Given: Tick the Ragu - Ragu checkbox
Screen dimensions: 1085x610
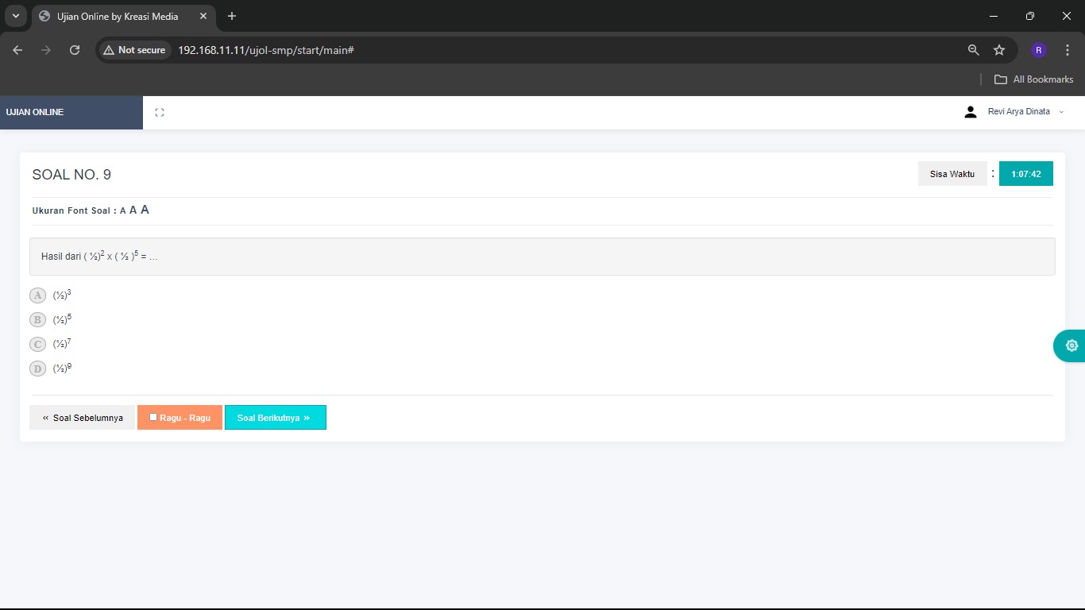Looking at the screenshot, I should 153,417.
